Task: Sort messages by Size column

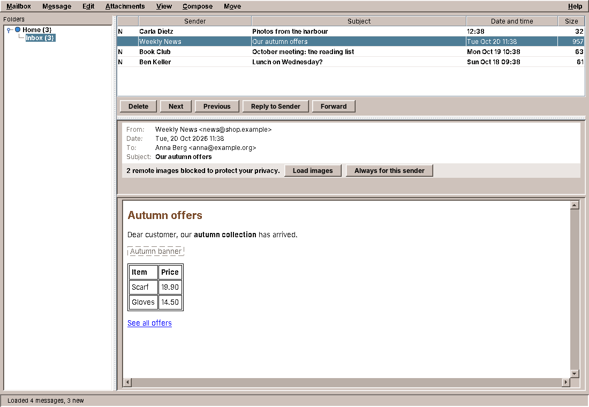Action: [571, 21]
